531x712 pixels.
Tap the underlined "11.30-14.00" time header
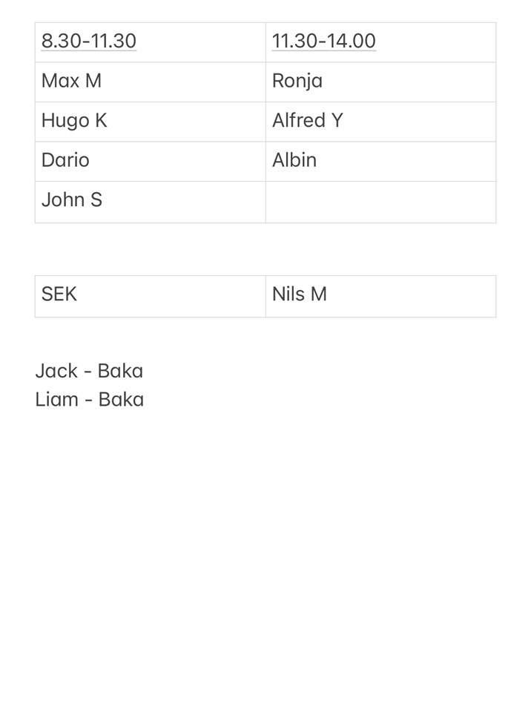click(x=323, y=42)
